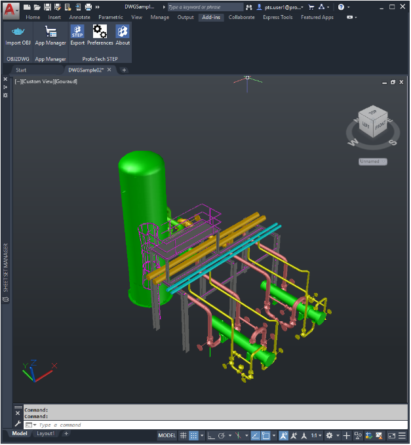Open the Polar Tracking angle dropdown arrow
Image resolution: width=411 pixels, height=445 pixels.
(x=229, y=436)
